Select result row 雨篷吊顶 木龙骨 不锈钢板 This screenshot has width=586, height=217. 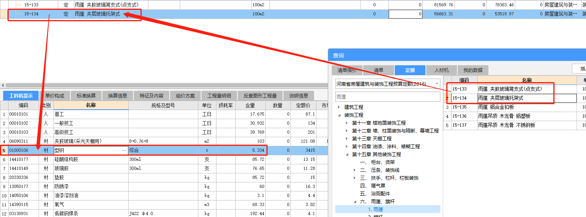(514, 125)
